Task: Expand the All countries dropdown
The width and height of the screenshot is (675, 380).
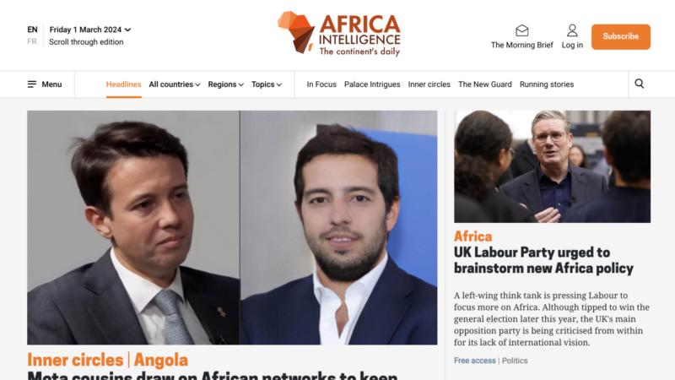Action: pyautogui.click(x=175, y=84)
